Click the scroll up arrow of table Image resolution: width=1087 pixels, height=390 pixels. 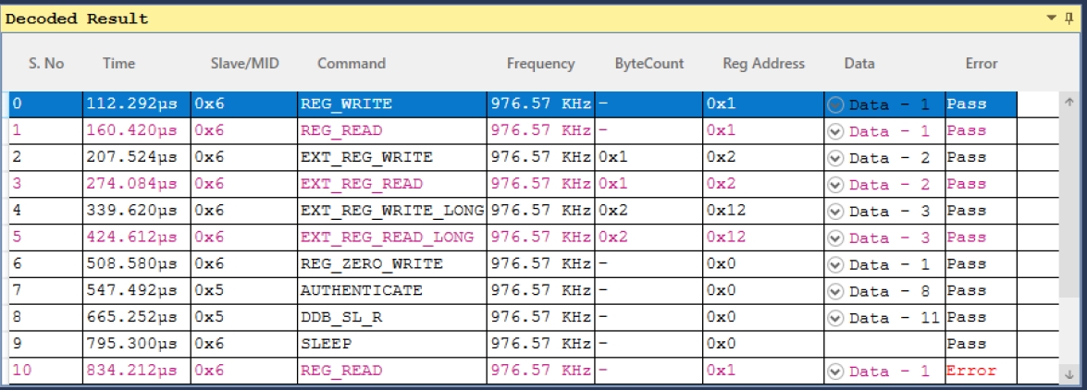pyautogui.click(x=1068, y=102)
